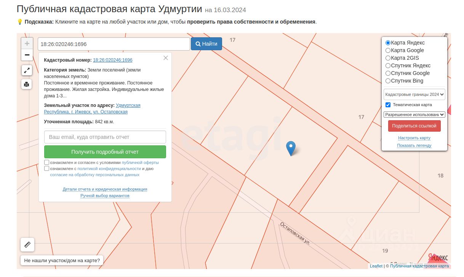Image resolution: width=464 pixels, height=277 pixels.
Task: Open Детали отчета и юридическая информация link
Action: (x=105, y=189)
